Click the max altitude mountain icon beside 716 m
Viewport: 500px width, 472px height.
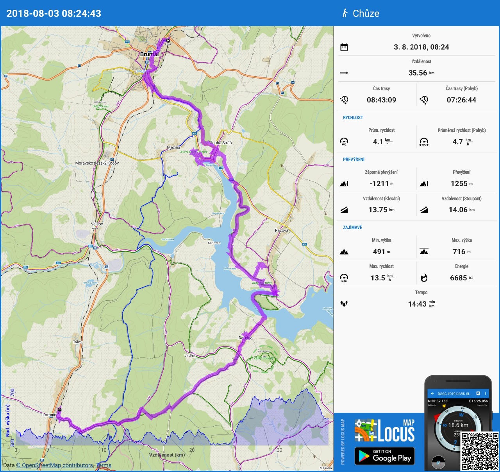coord(424,252)
